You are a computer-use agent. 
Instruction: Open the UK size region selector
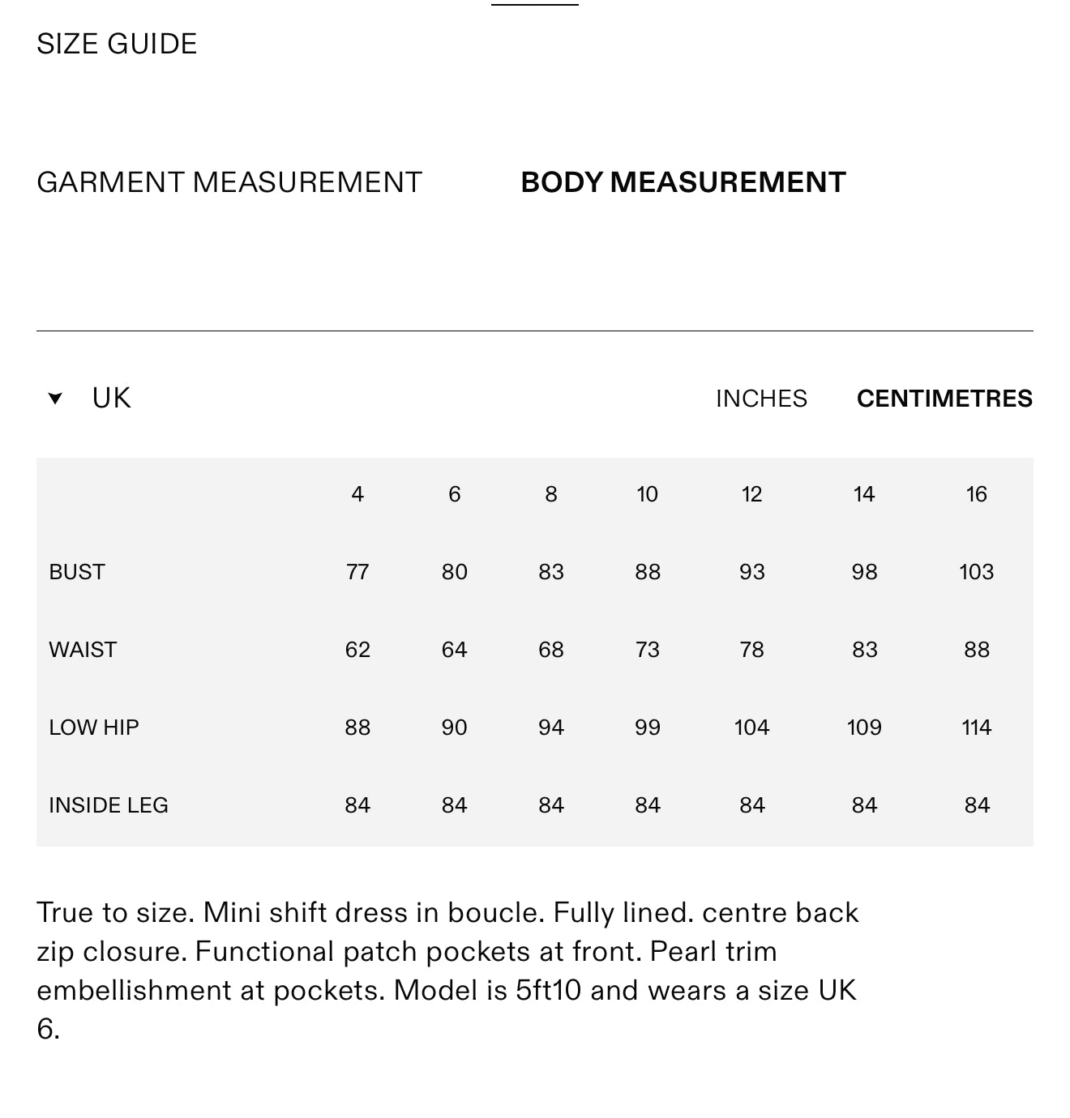111,399
